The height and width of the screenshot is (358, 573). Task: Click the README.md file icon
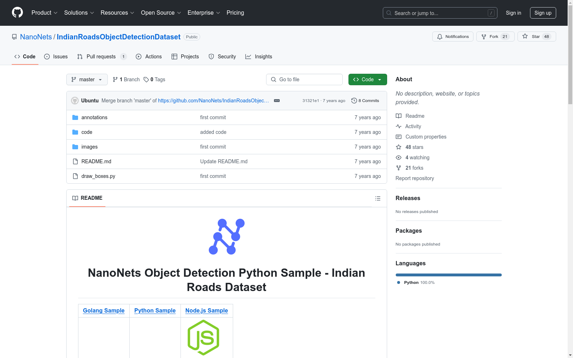tap(75, 161)
